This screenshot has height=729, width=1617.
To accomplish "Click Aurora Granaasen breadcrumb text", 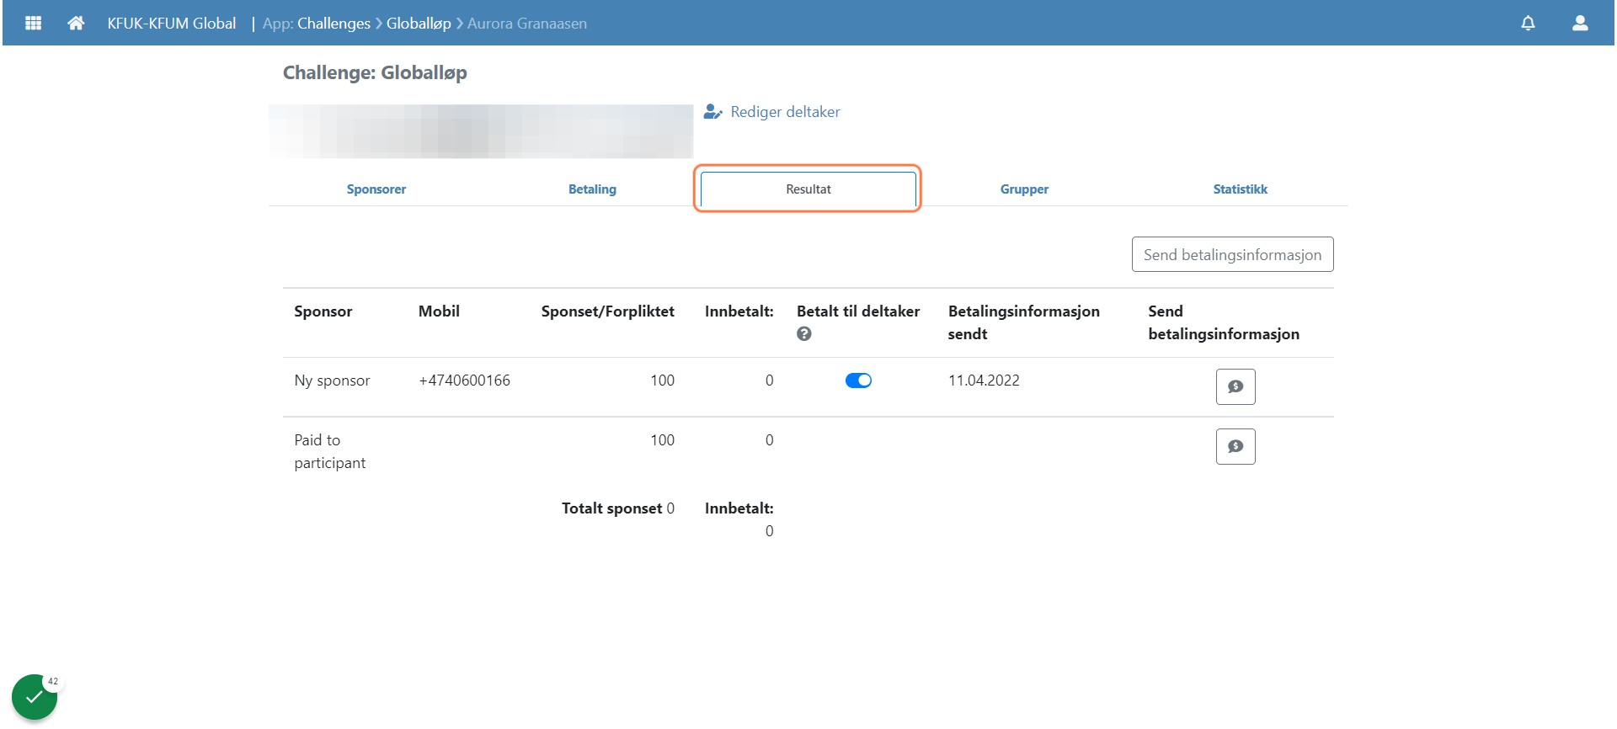I will click(527, 24).
